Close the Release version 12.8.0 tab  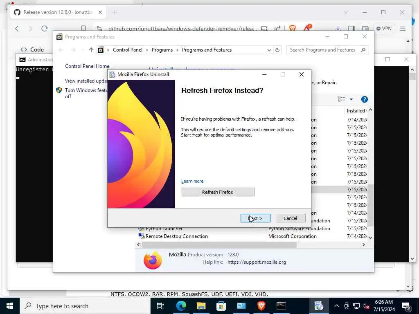coord(100,12)
